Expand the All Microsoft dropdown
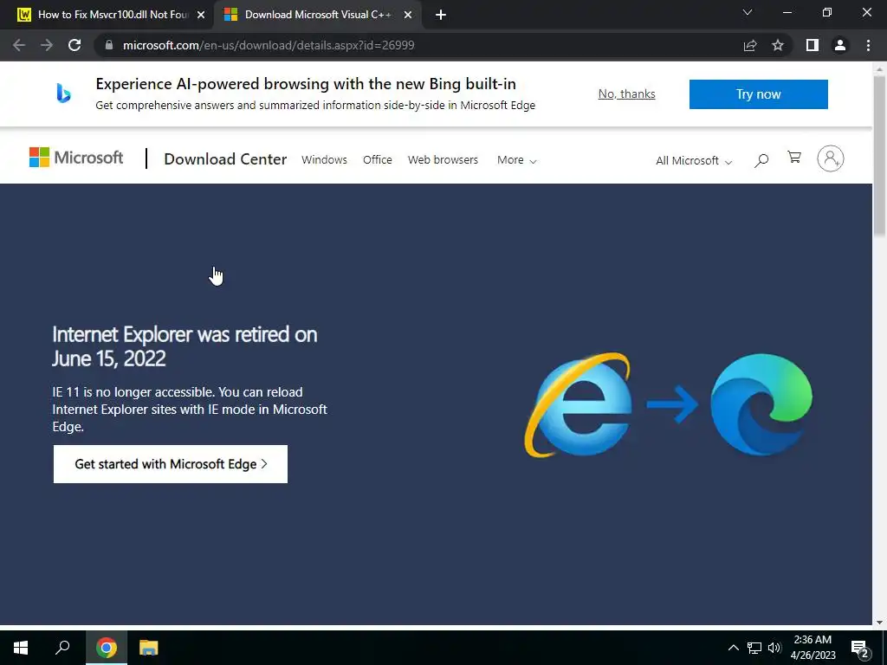The width and height of the screenshot is (887, 665). pyautogui.click(x=694, y=160)
